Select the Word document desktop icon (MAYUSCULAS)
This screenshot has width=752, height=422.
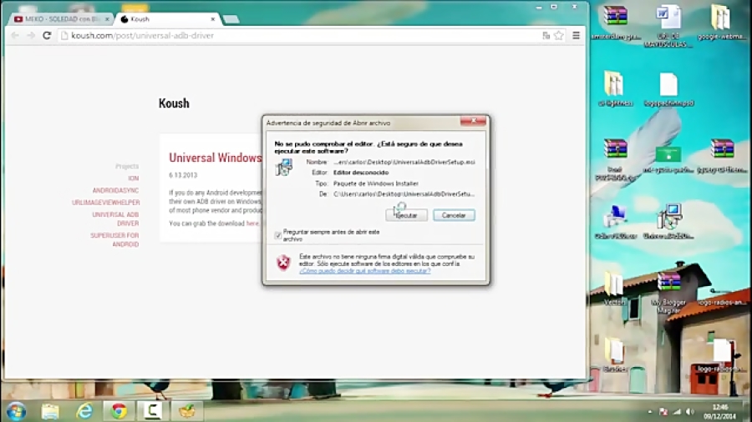(x=668, y=27)
